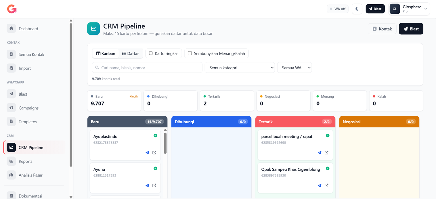Click phone number 6285810692600
Image resolution: width=436 pixels, height=199 pixels.
pos(274,143)
